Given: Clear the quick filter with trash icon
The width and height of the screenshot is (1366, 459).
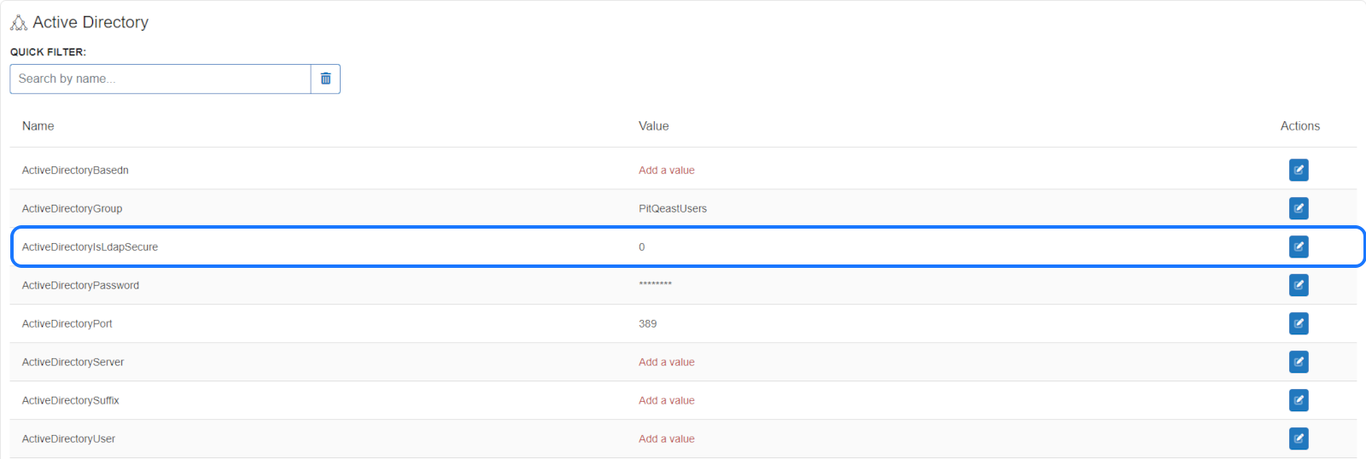Looking at the screenshot, I should pyautogui.click(x=325, y=78).
